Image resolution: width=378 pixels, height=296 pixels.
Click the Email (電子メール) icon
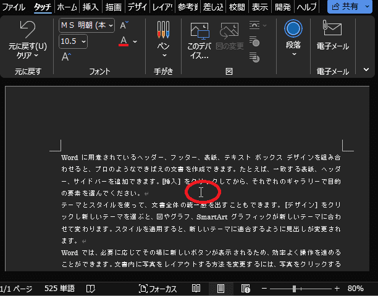click(x=332, y=29)
